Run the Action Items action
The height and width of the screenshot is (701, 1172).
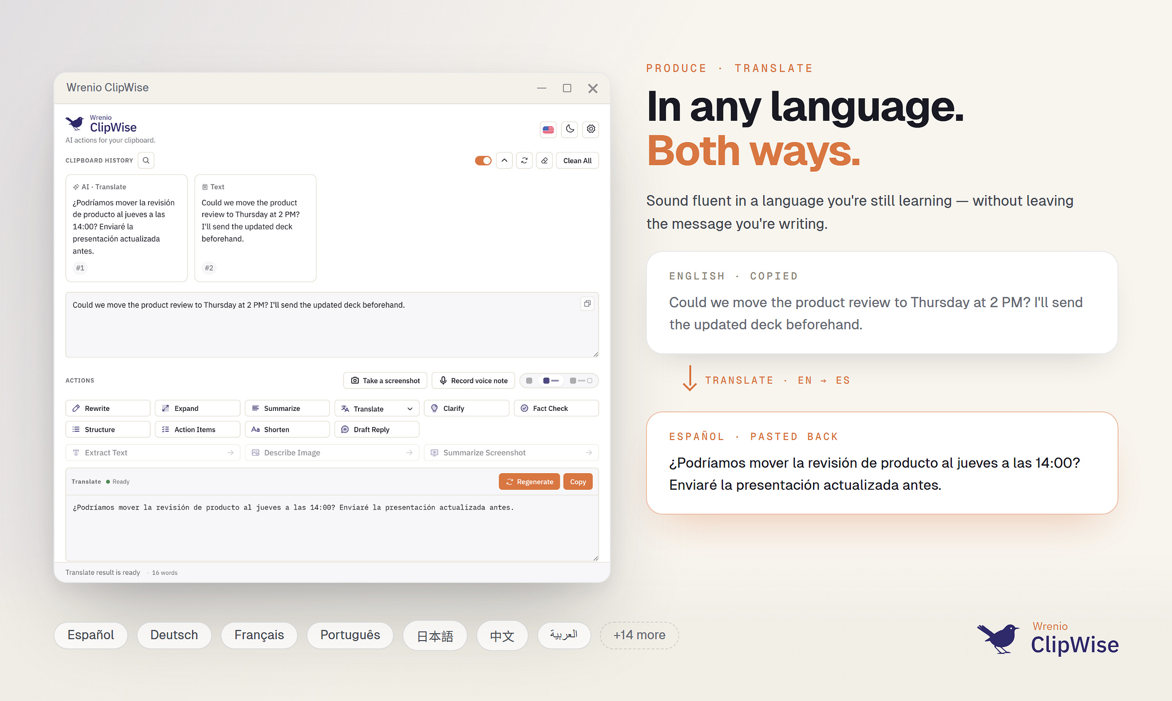pos(197,429)
